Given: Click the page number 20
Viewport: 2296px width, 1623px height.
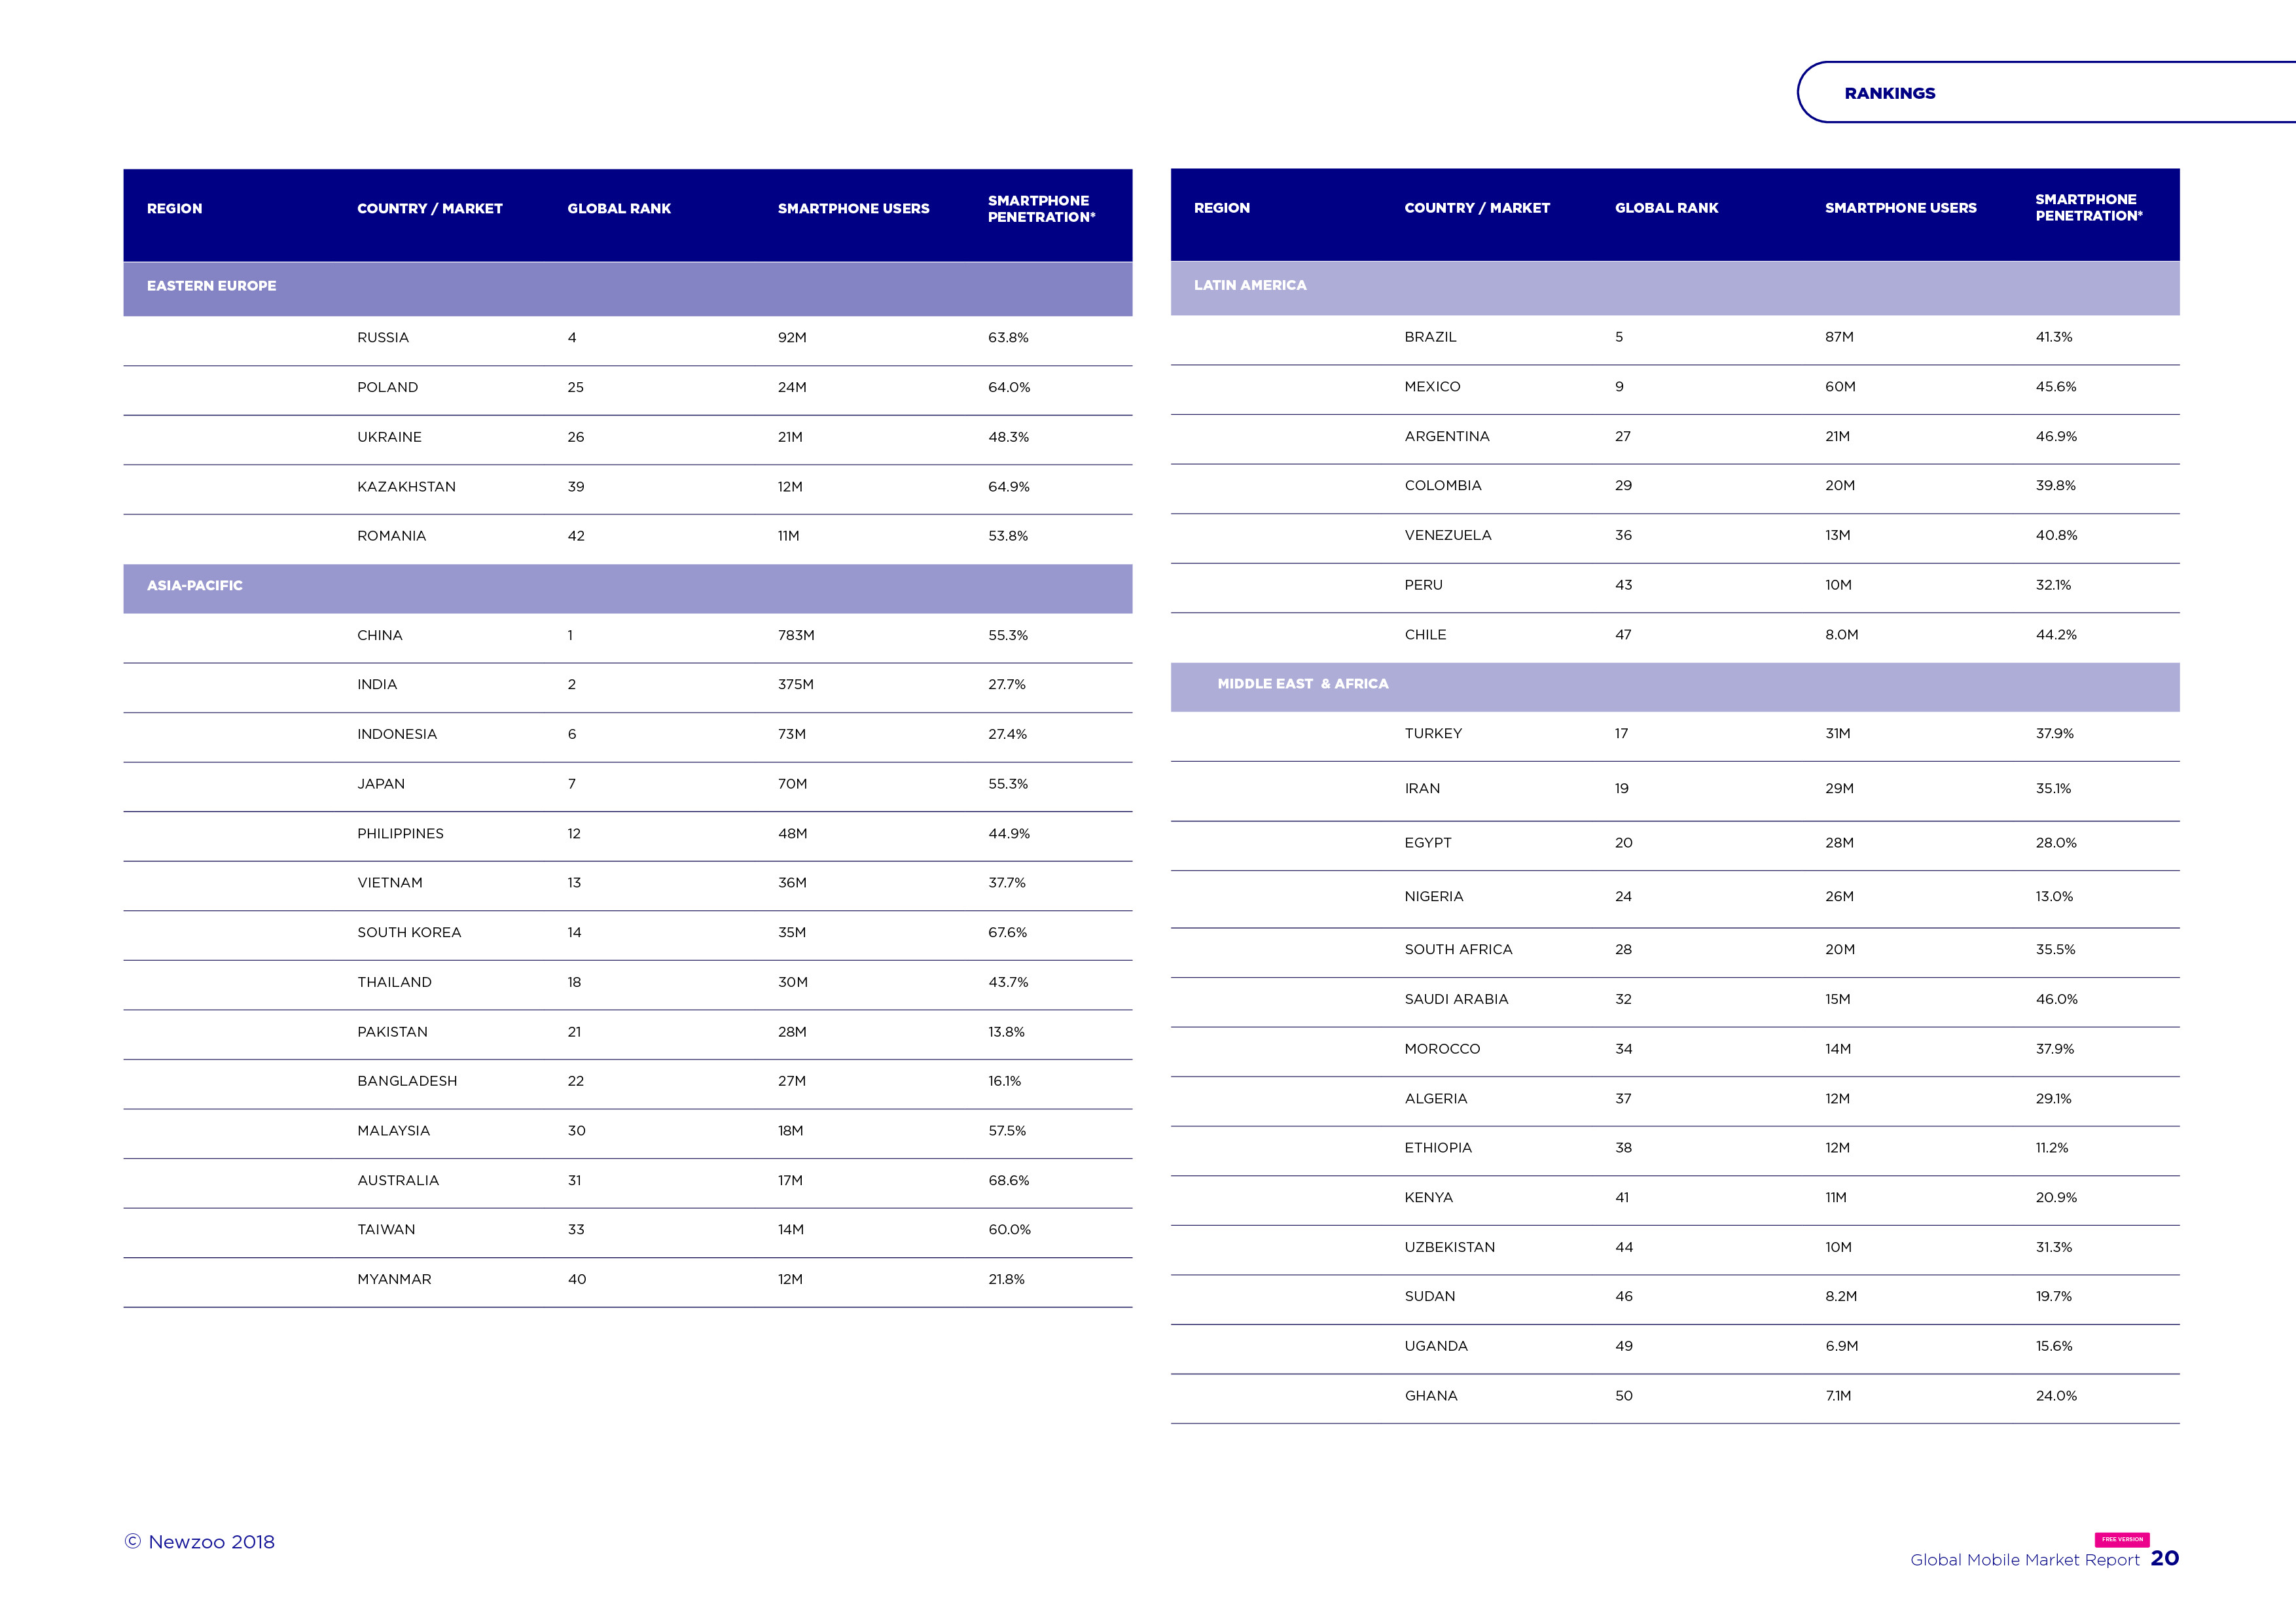Looking at the screenshot, I should [x=2164, y=1559].
